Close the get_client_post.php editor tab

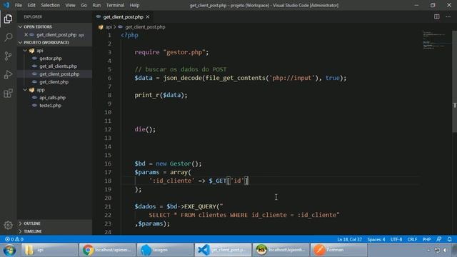point(148,17)
